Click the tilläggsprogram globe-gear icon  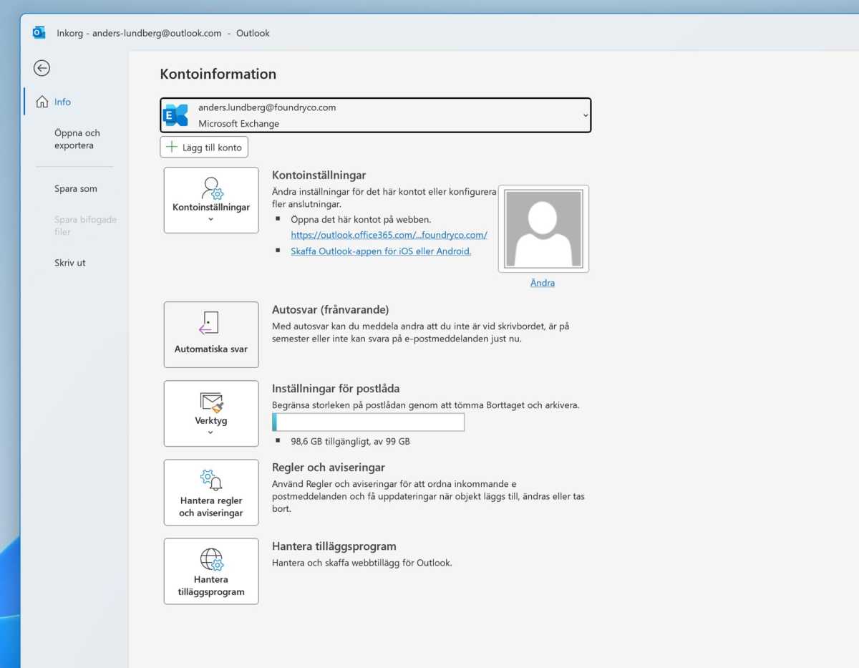click(211, 559)
